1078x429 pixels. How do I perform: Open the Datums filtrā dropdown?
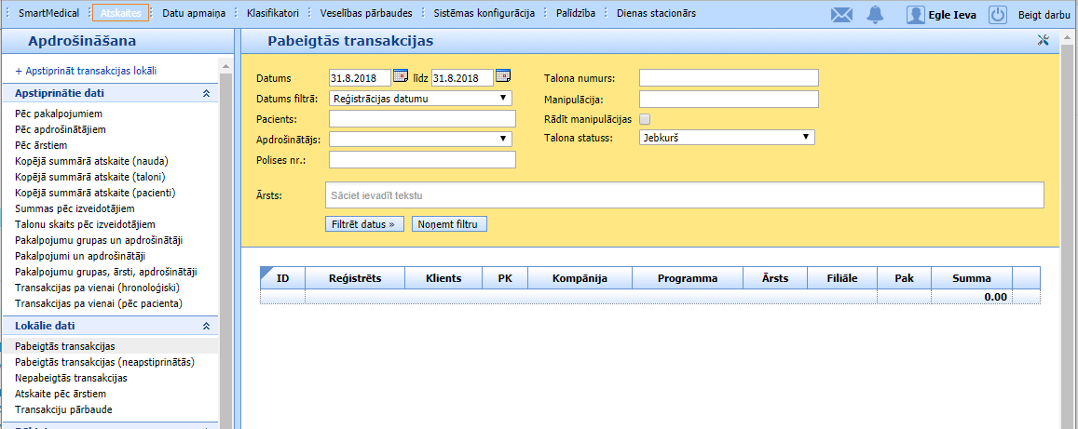(421, 98)
